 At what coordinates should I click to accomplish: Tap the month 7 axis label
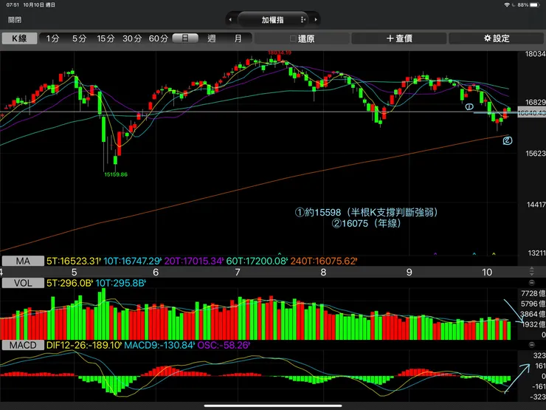pyautogui.click(x=238, y=272)
